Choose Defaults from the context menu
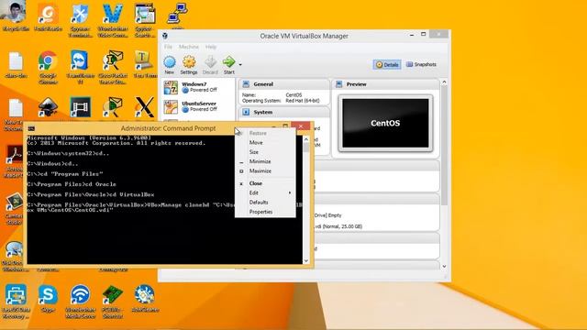 pos(265,202)
